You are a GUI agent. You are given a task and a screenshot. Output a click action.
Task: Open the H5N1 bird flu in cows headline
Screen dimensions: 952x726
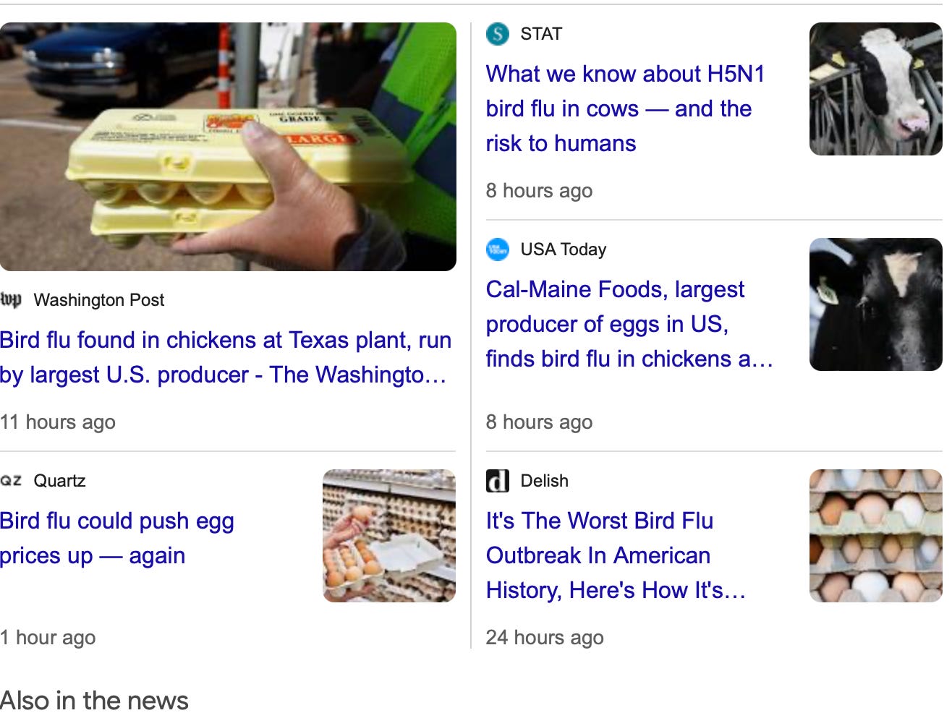(625, 108)
